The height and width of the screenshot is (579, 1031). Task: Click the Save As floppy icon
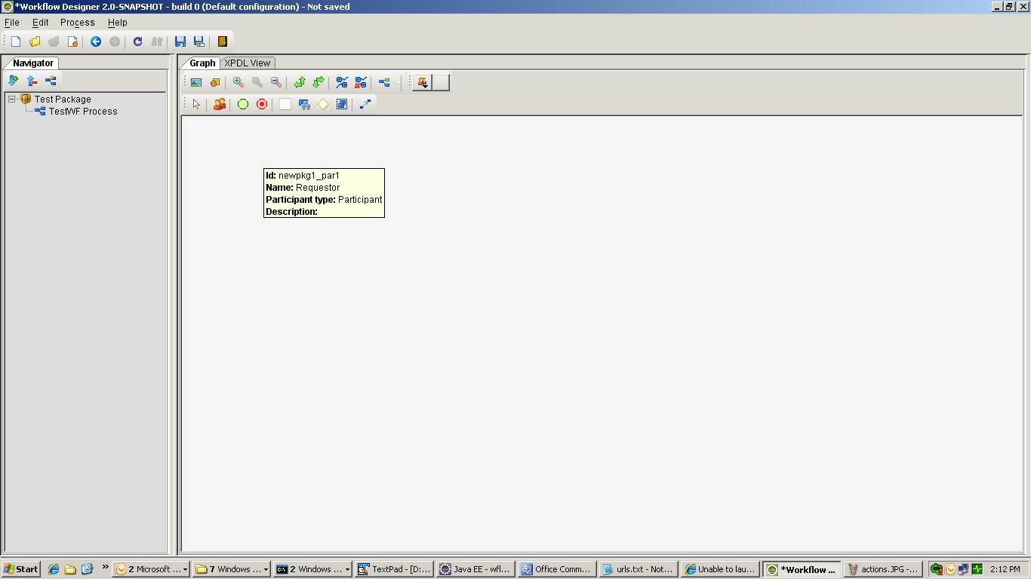[x=199, y=41]
